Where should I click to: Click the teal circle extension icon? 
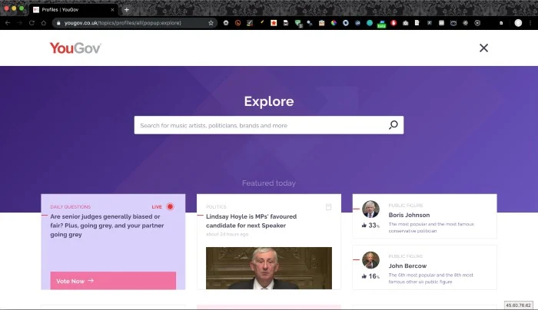pos(370,23)
